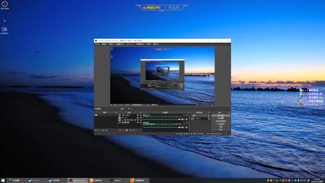Remove selected source with the minus icon in Sources panel
This screenshot has height=183, width=325.
(123, 130)
